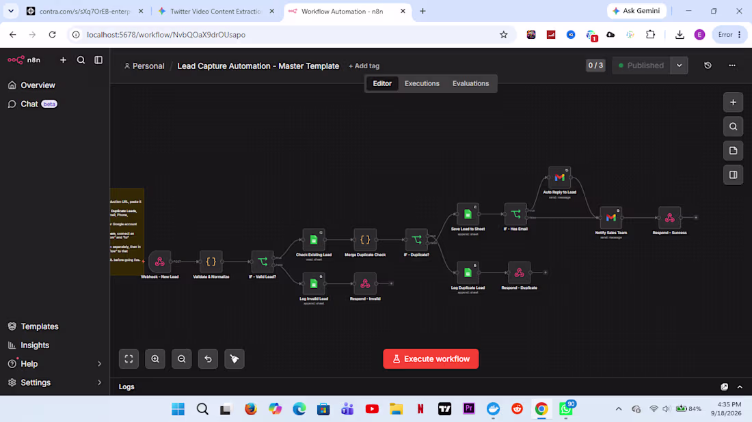The image size is (752, 422).
Task: Select the IF - Duplicate? node
Action: pos(416,240)
